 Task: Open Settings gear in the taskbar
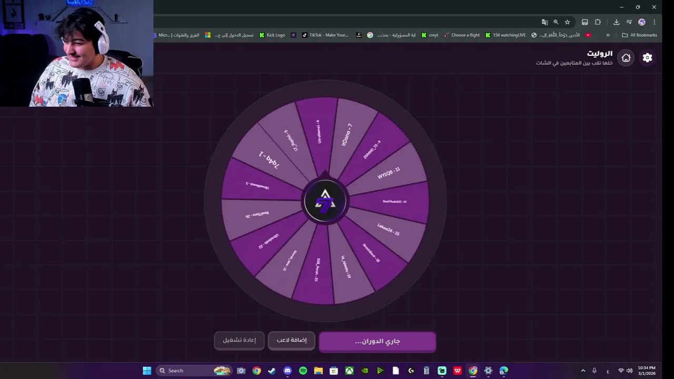[488, 371]
